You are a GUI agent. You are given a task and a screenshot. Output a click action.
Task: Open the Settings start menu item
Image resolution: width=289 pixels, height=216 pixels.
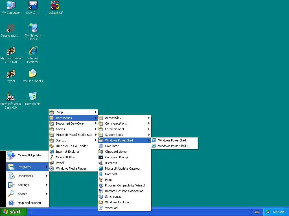(x=27, y=185)
